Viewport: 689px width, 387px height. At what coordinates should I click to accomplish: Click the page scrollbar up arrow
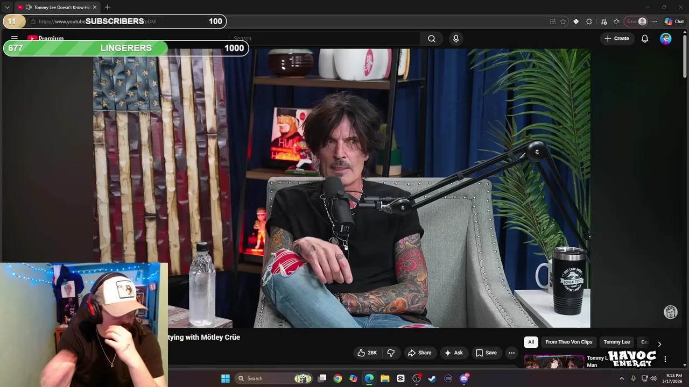pos(685,32)
